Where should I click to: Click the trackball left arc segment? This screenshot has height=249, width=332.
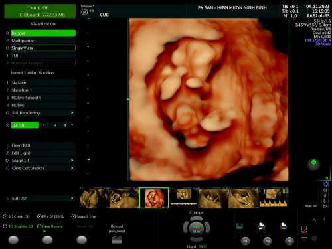tap(185, 228)
